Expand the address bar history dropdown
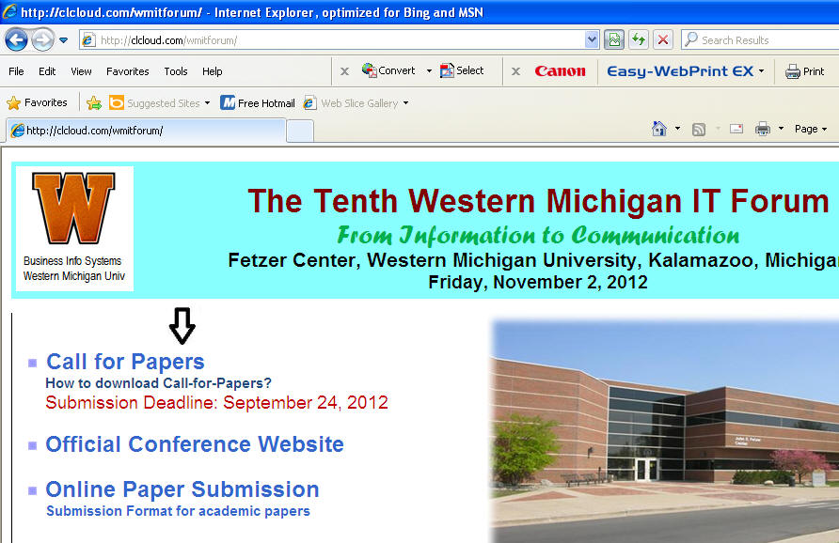Image resolution: width=839 pixels, height=543 pixels. coord(592,40)
